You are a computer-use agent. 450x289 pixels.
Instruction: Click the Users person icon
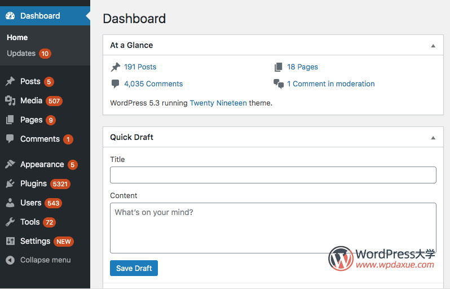(10, 203)
